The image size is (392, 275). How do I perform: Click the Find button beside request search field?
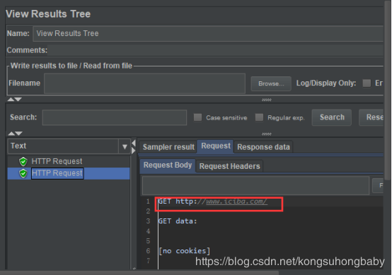[x=378, y=185]
